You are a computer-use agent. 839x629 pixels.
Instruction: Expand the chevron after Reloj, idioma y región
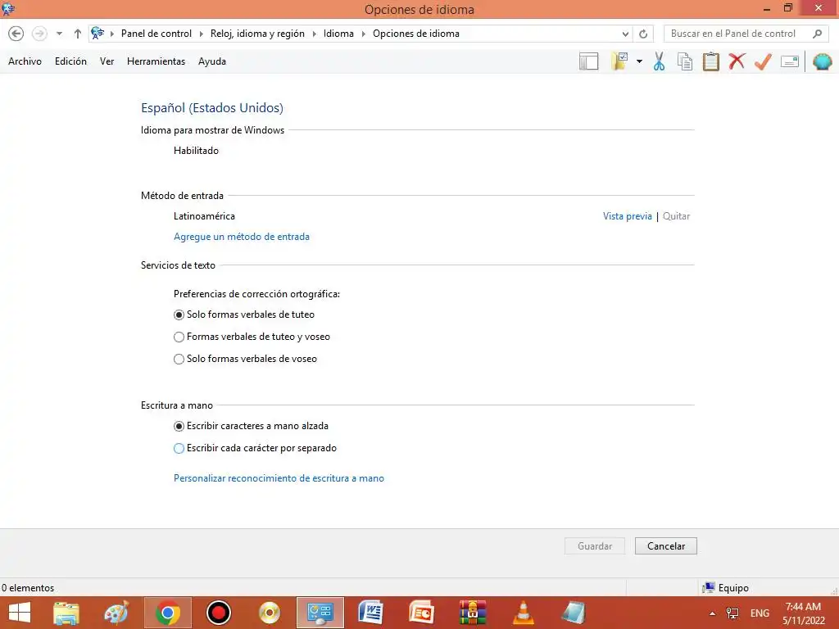point(315,34)
